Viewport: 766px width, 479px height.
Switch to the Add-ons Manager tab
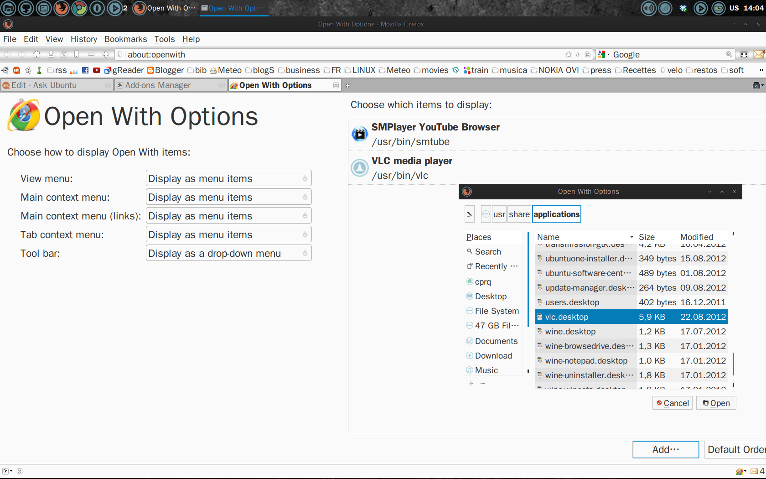(171, 85)
